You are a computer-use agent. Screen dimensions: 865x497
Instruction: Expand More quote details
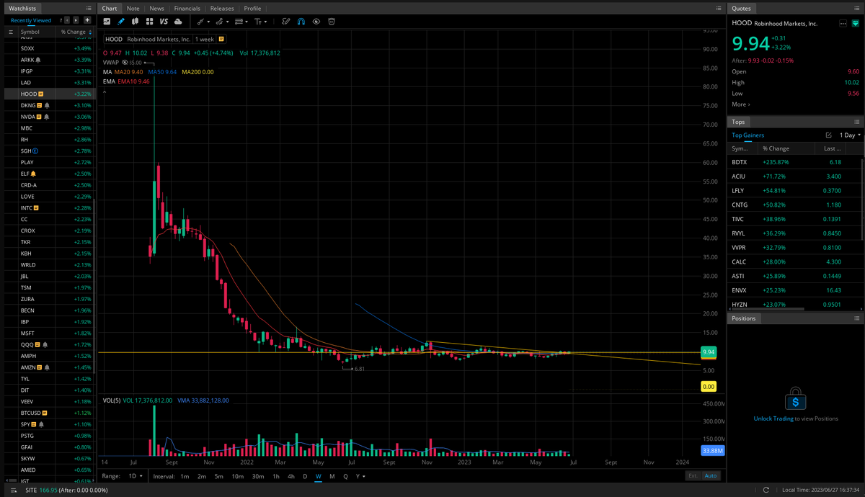coord(740,104)
